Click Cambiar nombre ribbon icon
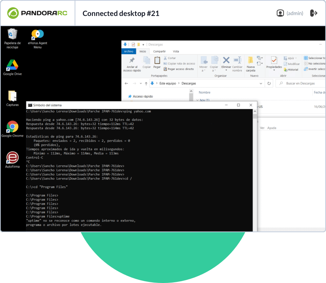This screenshot has height=283, width=326. tap(237, 64)
